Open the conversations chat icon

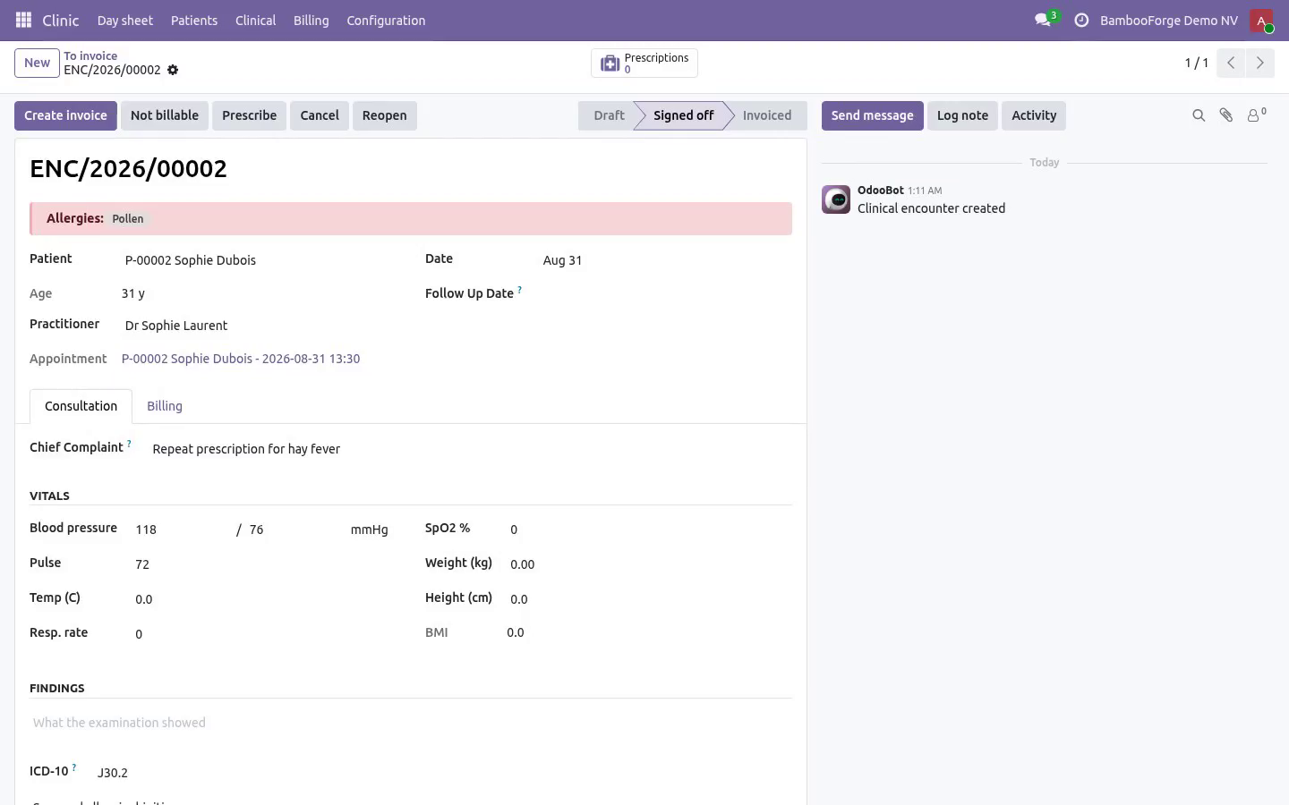(x=1043, y=20)
